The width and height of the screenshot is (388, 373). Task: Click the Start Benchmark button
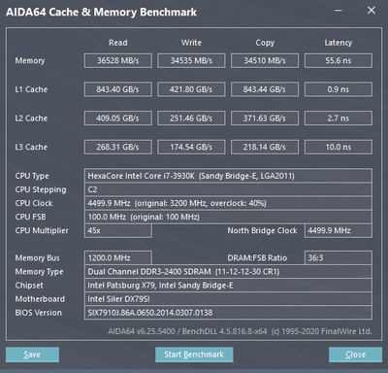pos(194,355)
